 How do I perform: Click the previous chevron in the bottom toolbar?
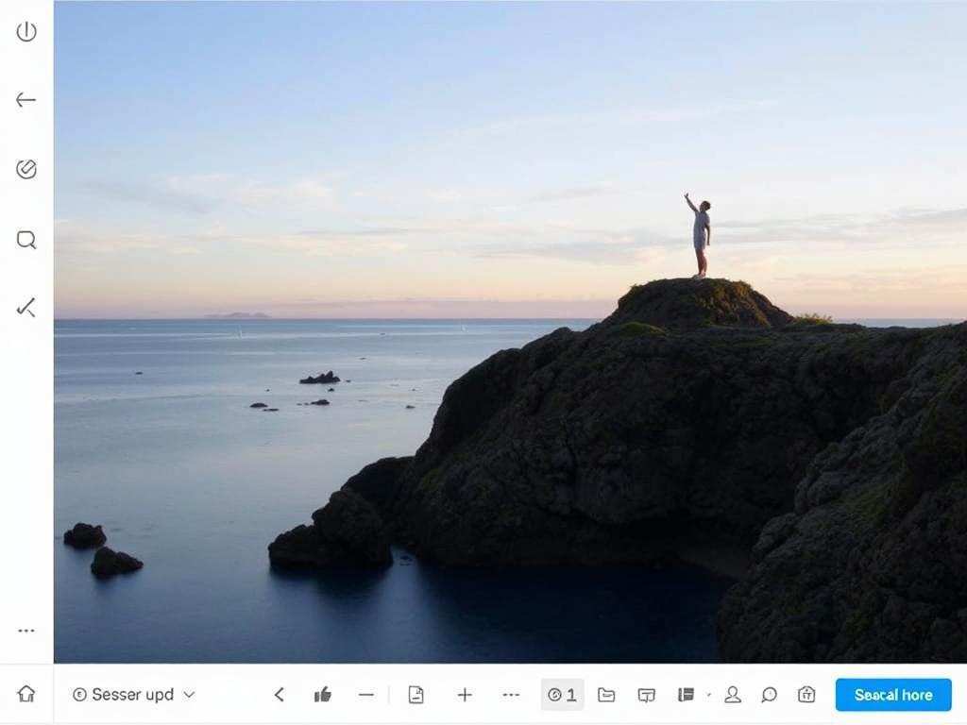coord(280,695)
